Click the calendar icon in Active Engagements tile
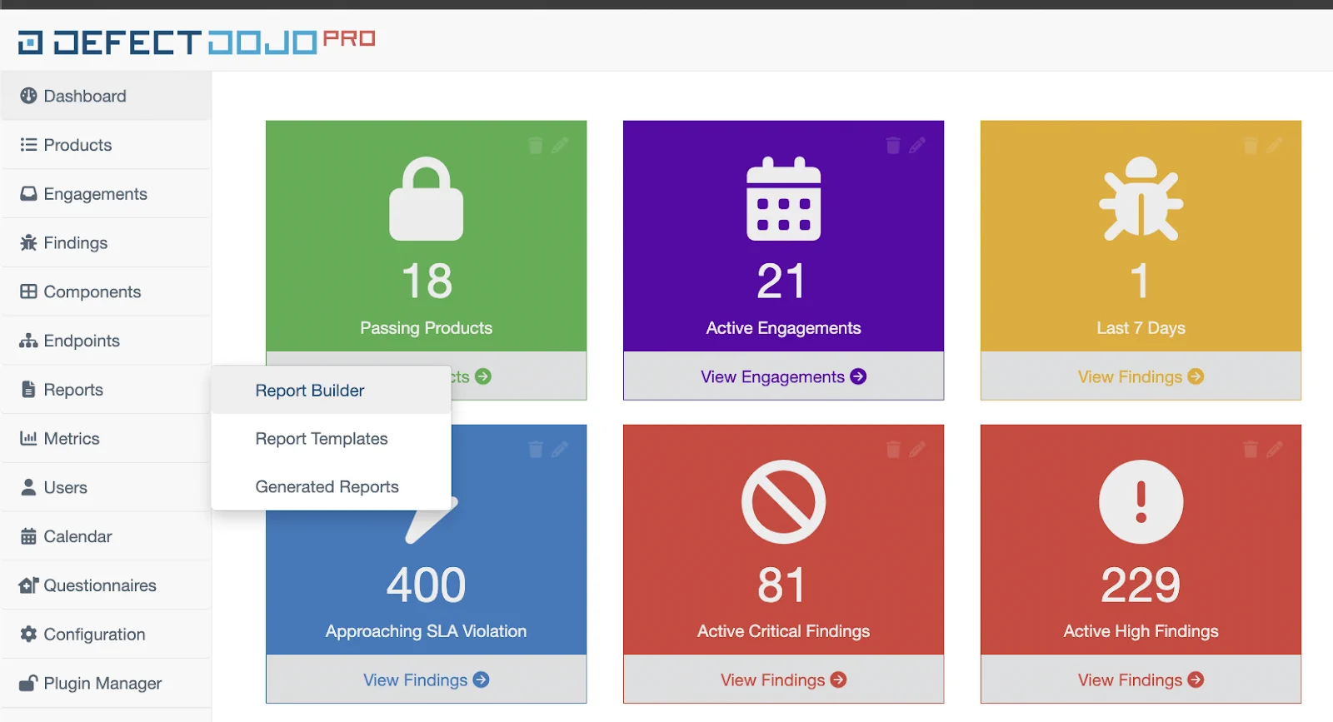1333x722 pixels. click(783, 199)
